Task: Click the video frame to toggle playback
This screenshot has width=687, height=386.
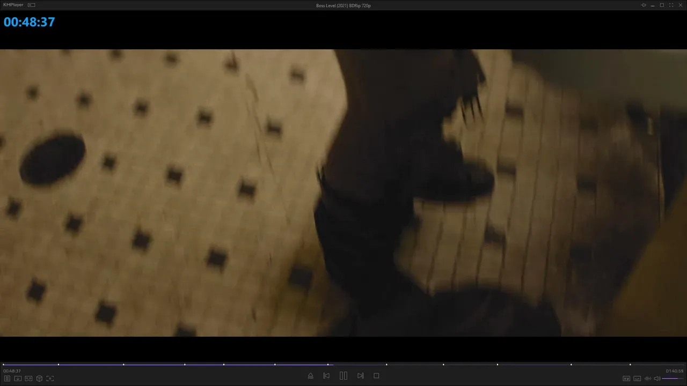Action: 343,193
